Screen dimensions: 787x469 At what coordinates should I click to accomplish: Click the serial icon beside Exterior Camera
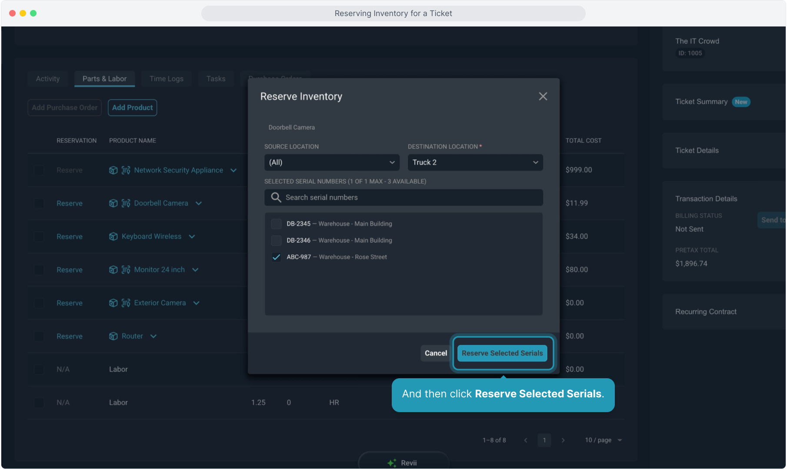click(126, 303)
